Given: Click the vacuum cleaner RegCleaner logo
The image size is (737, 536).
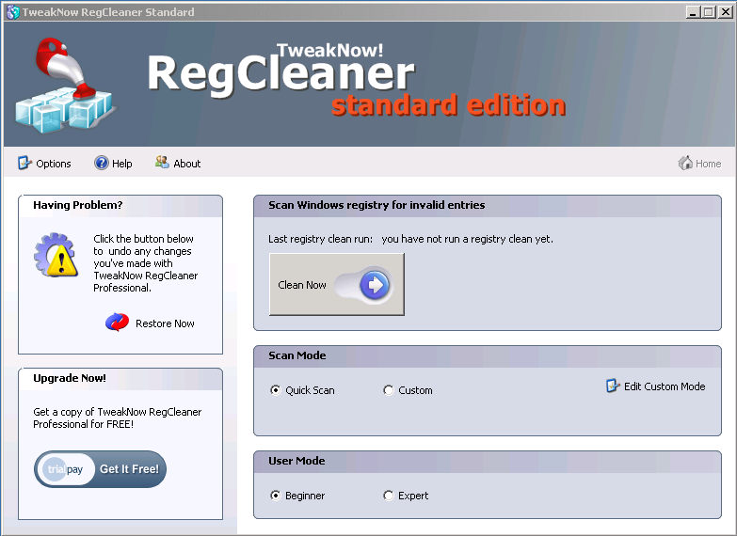Looking at the screenshot, I should pos(64,85).
